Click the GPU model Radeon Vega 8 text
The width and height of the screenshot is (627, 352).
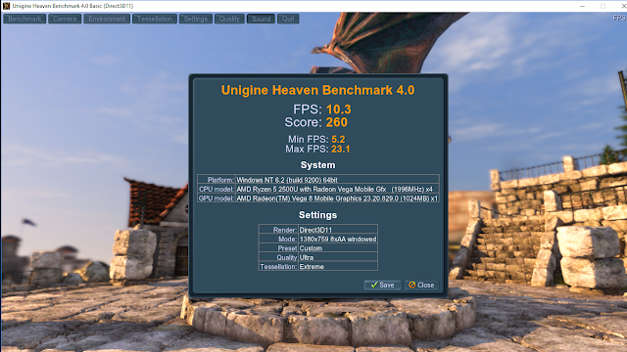tap(337, 198)
